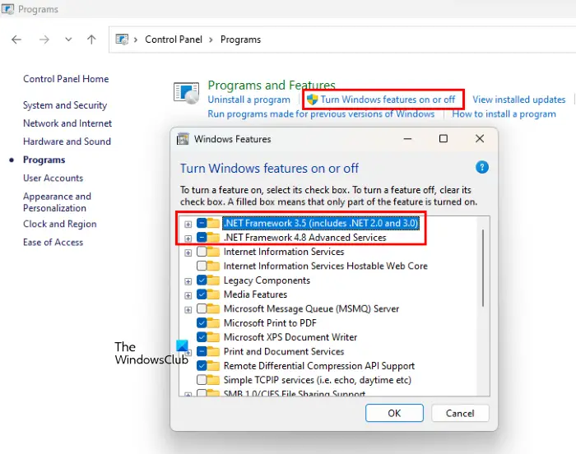Expand the .NET Framework 3.5 node

188,224
